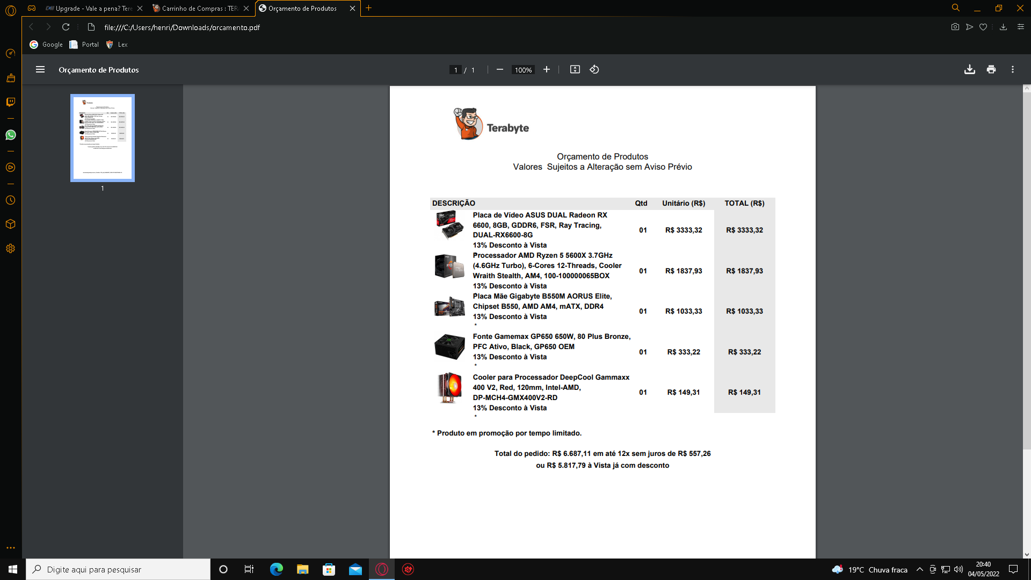
Task: Open PDF more actions menu
Action: pyautogui.click(x=1013, y=69)
